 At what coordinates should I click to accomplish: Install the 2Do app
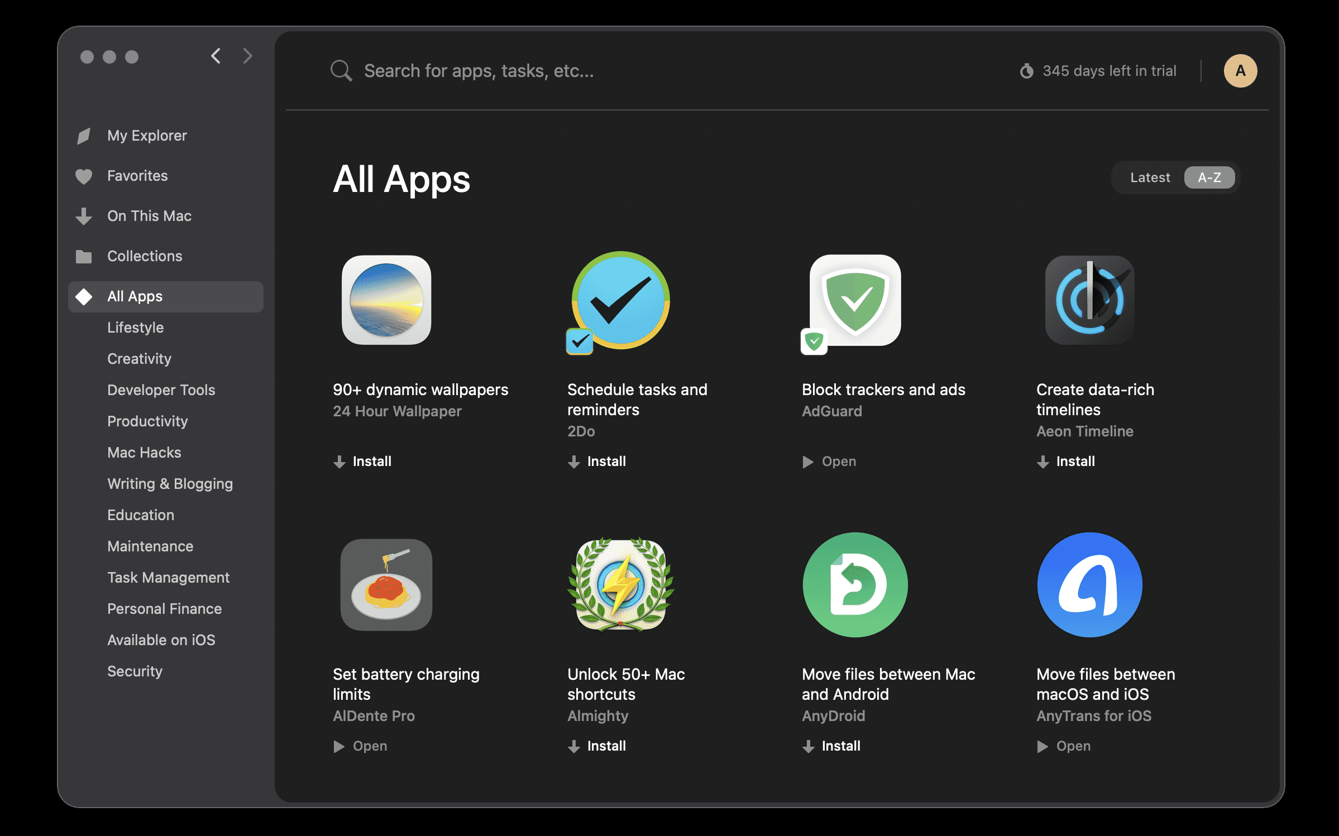597,462
